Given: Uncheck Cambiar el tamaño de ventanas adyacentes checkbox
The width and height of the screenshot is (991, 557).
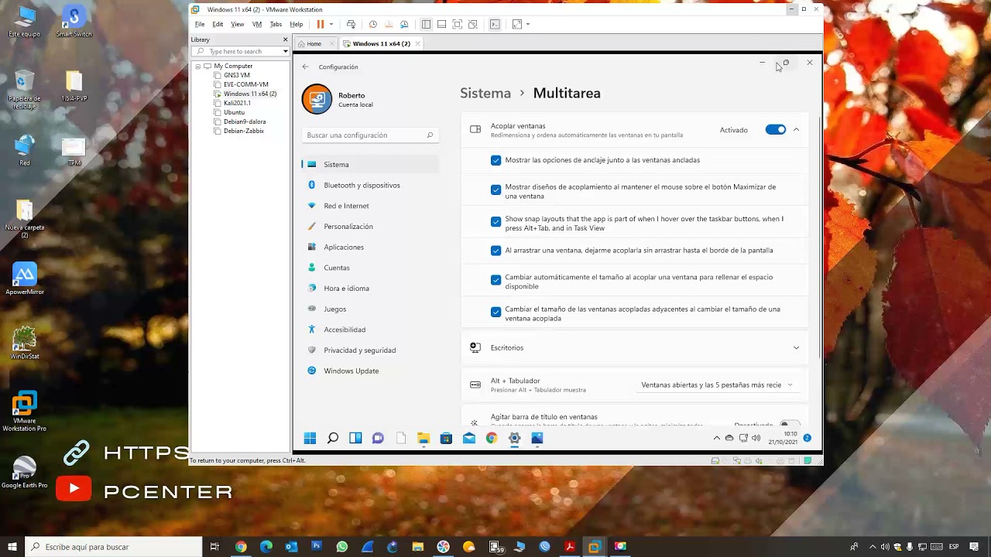Looking at the screenshot, I should click(495, 312).
